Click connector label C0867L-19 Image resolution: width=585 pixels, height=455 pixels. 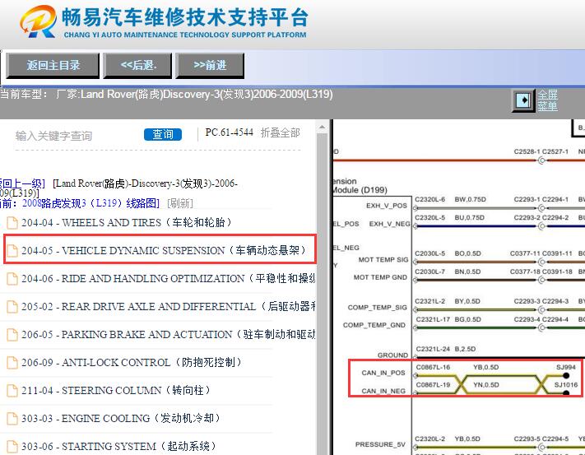[x=433, y=385]
